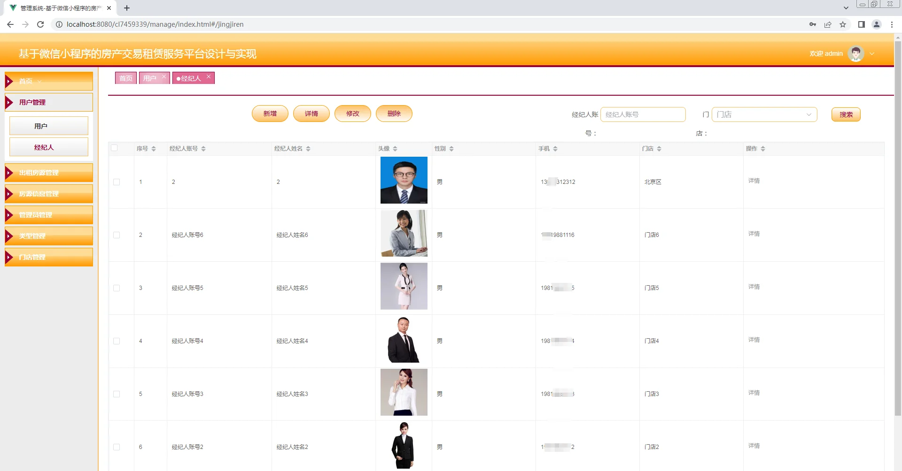The height and width of the screenshot is (471, 902).
Task: Open the browser tab search chevron
Action: tap(846, 8)
